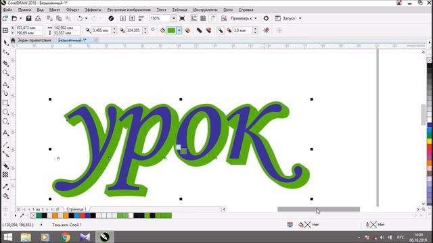Screen dimensions: 433x243
Task: Expand the undo history dropdown arrow
Action: tap(86, 18)
